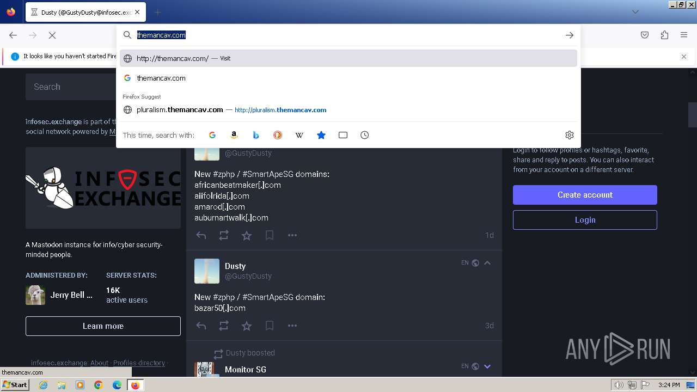697x392 pixels.
Task: Favorite the bazar50 post
Action: 247,326
